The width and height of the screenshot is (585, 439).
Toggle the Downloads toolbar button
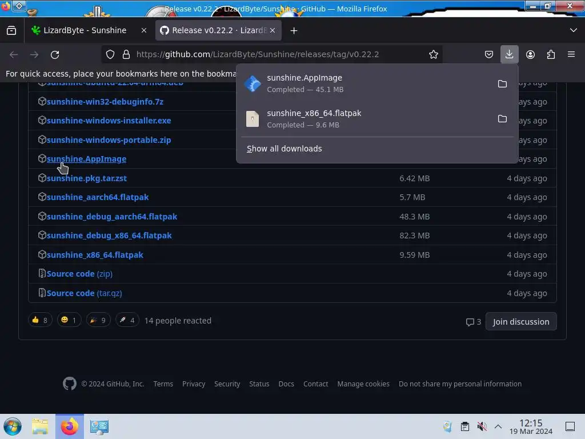tap(509, 54)
